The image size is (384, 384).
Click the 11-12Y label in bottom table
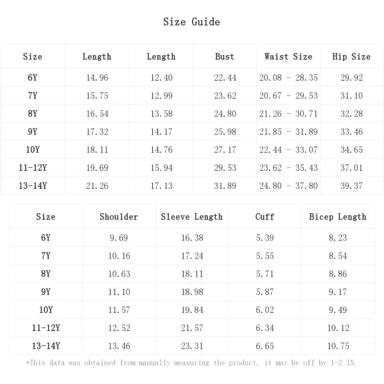pyautogui.click(x=46, y=328)
